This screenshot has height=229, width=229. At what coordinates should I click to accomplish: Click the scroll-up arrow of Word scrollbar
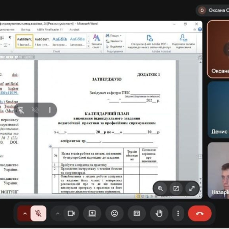coord(201,62)
